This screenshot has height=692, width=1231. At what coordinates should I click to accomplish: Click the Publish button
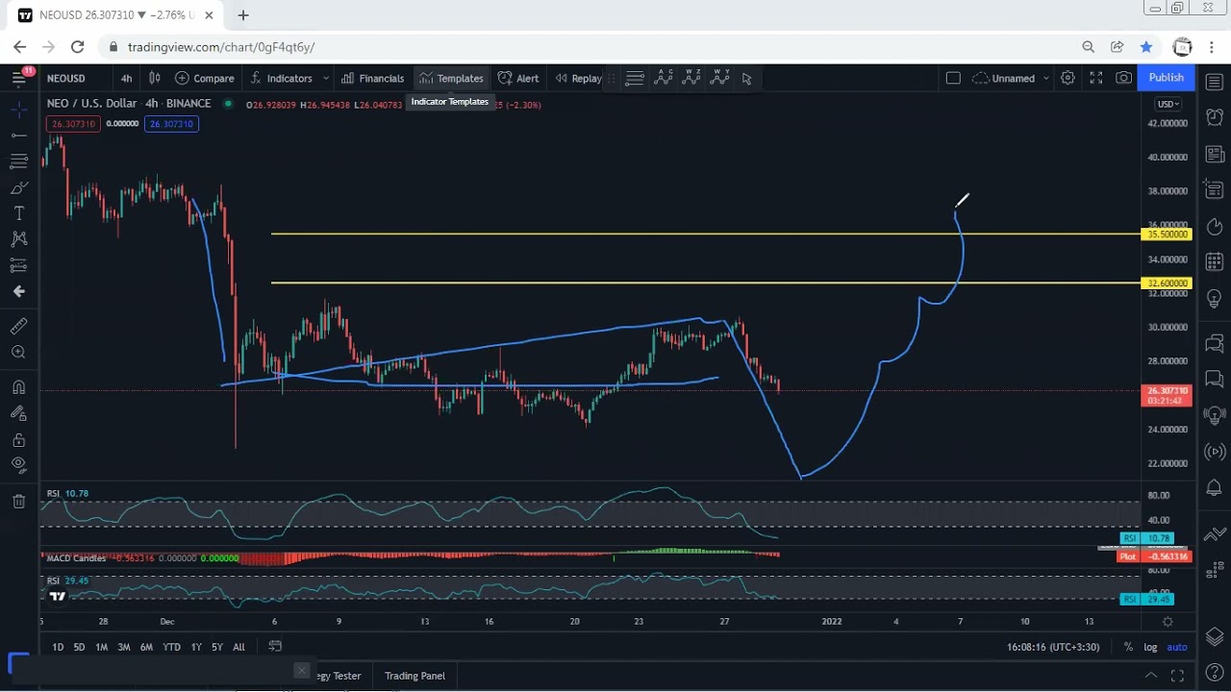[1166, 78]
